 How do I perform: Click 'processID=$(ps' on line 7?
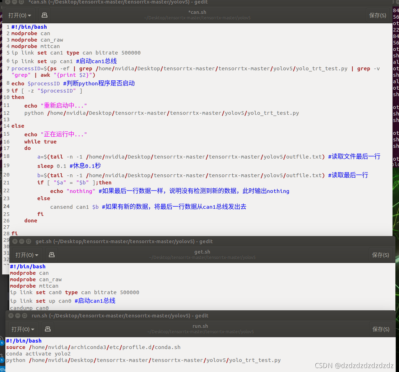tap(34, 69)
